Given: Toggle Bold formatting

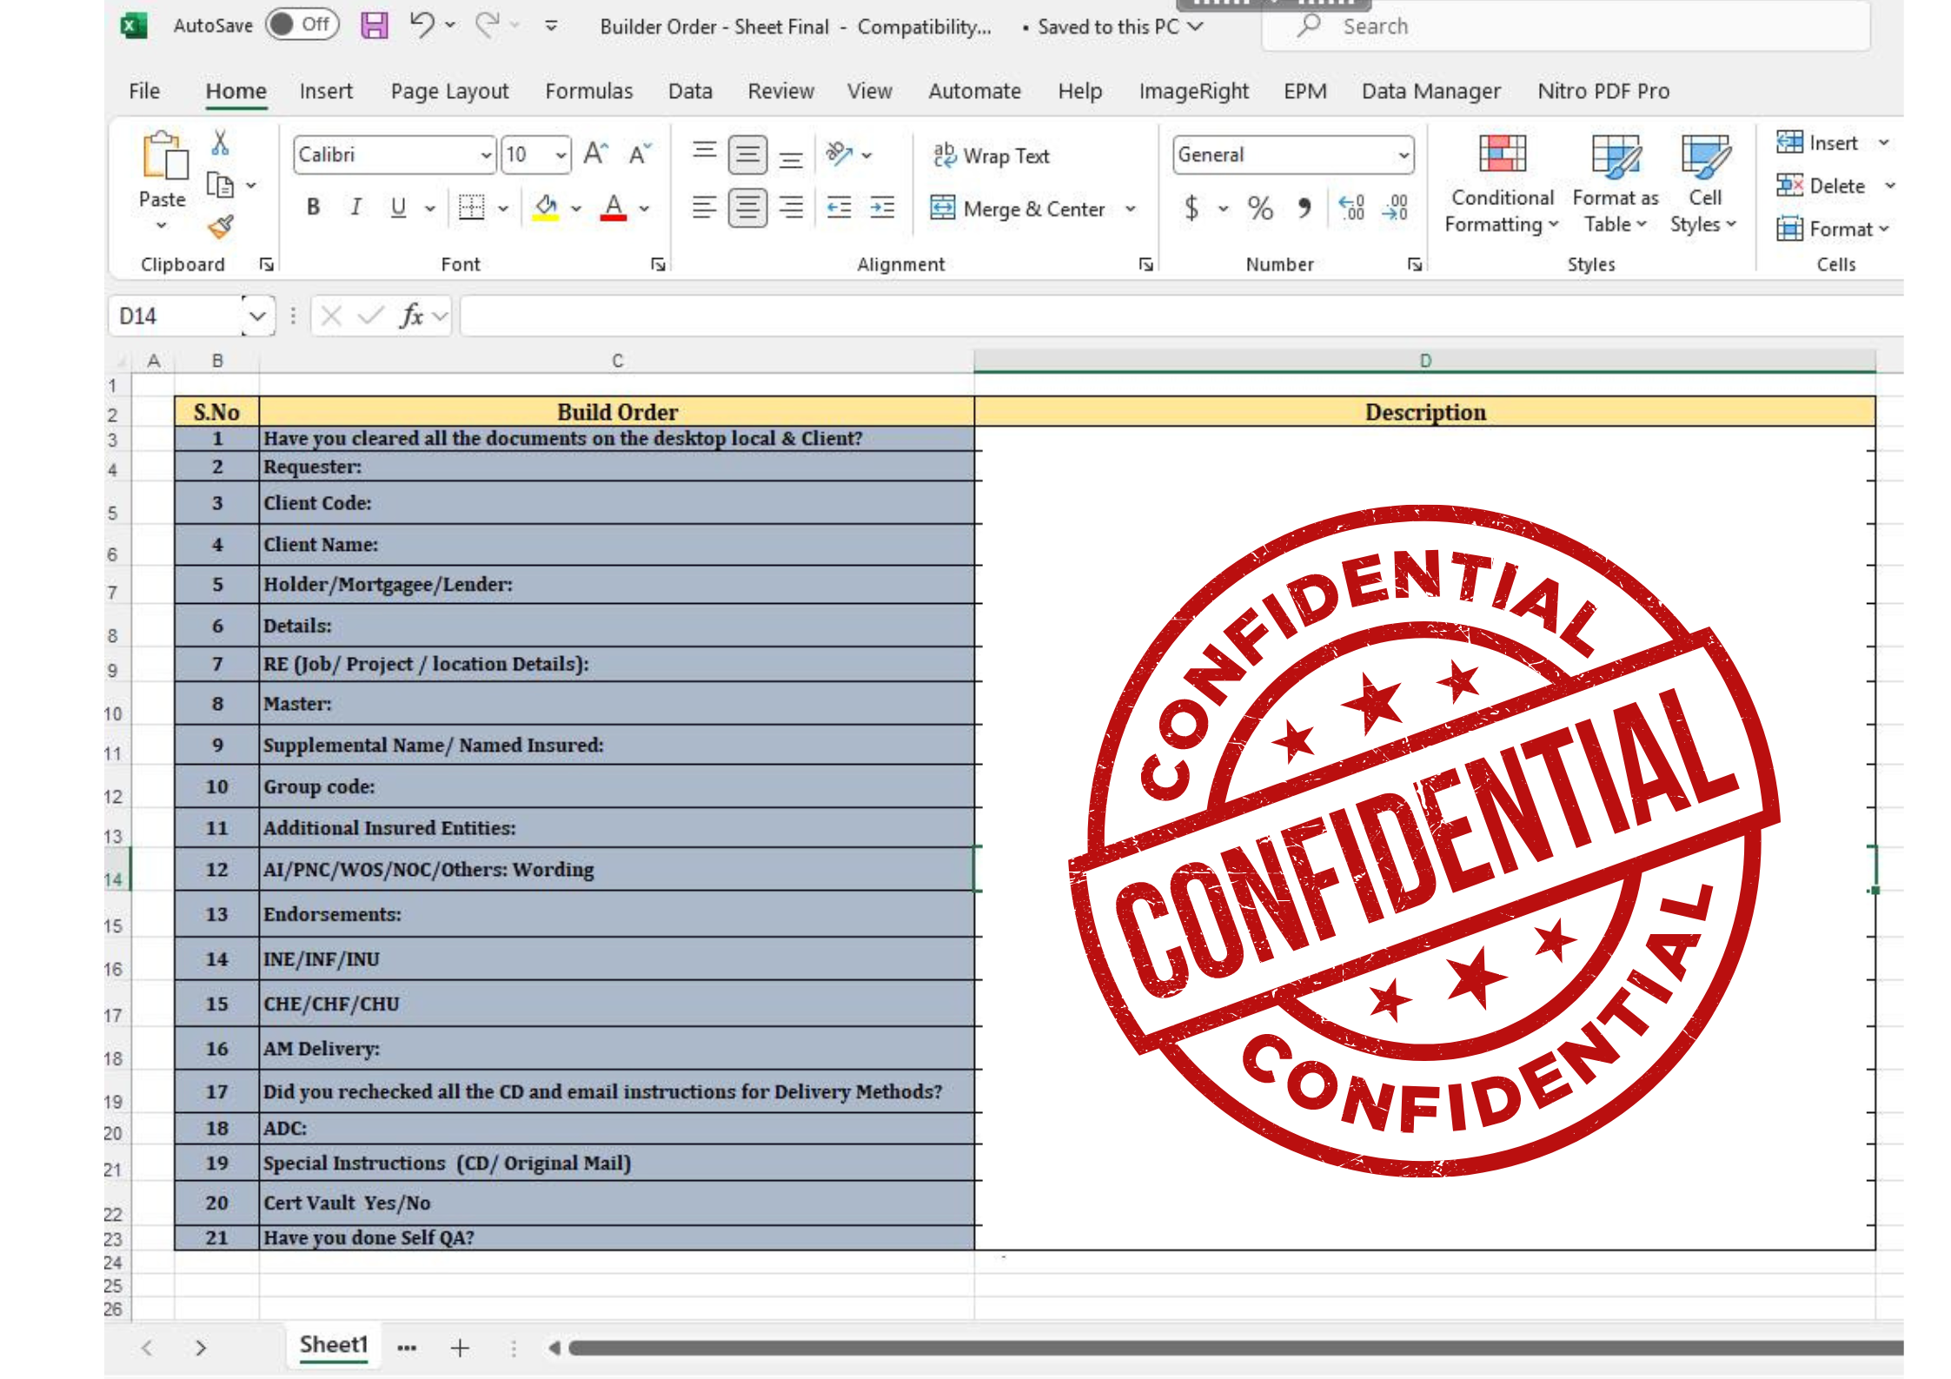Looking at the screenshot, I should (x=313, y=208).
